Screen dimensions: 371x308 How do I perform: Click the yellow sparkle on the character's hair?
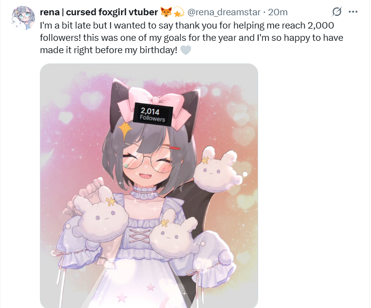click(125, 129)
